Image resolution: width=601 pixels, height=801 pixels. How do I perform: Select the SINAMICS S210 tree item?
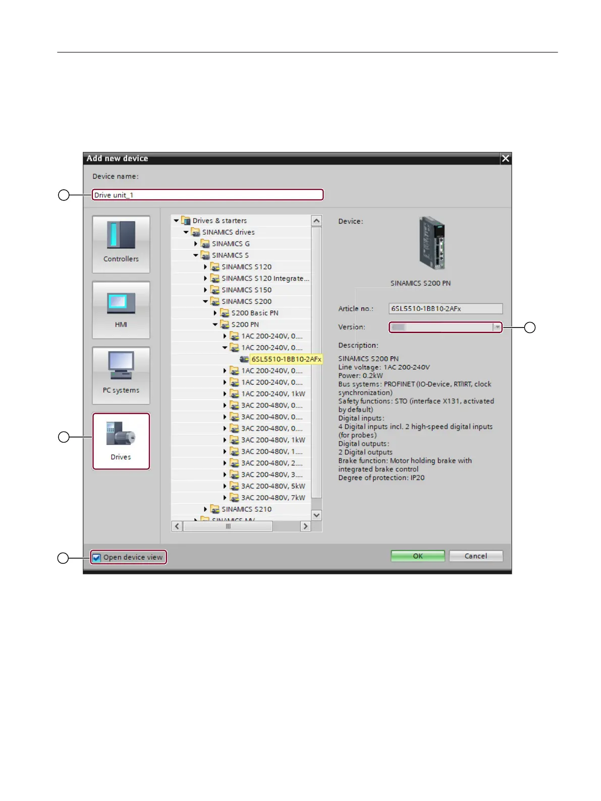pos(247,509)
